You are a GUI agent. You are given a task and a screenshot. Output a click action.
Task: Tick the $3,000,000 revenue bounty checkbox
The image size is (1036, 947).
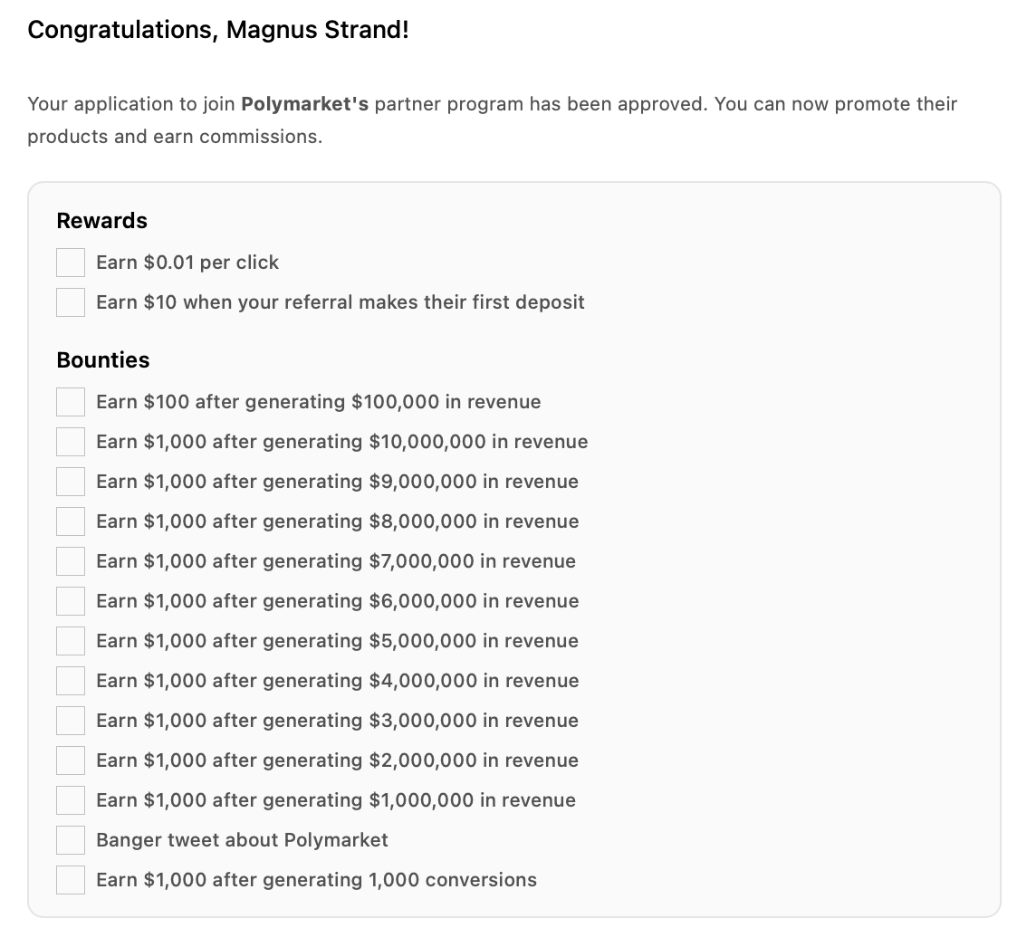click(71, 721)
